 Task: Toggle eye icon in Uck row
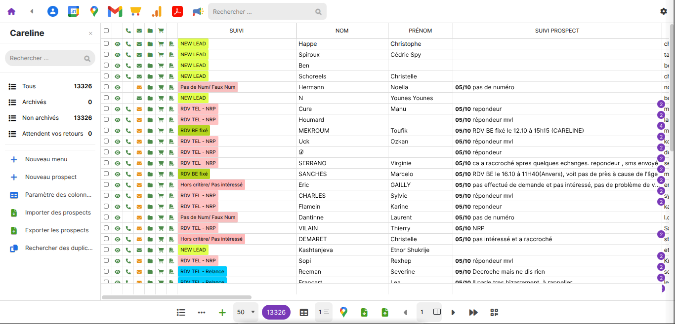tap(118, 142)
